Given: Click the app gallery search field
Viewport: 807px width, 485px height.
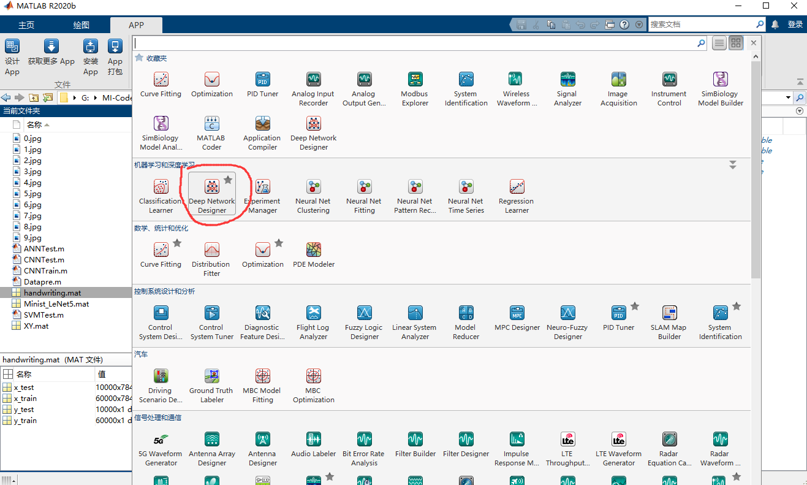Looking at the screenshot, I should tap(415, 43).
